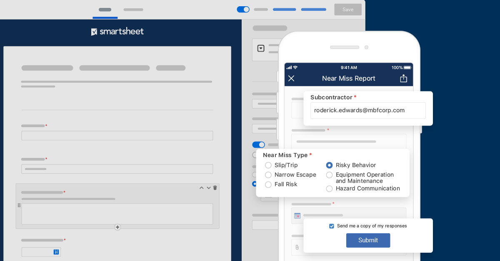The width and height of the screenshot is (500, 261).
Task: Delete the selected form field
Action: tap(215, 188)
